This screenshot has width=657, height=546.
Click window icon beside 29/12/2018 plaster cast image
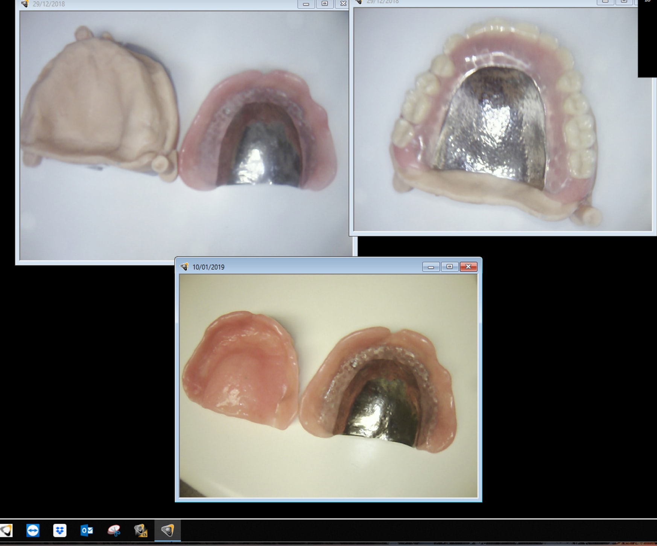25,4
